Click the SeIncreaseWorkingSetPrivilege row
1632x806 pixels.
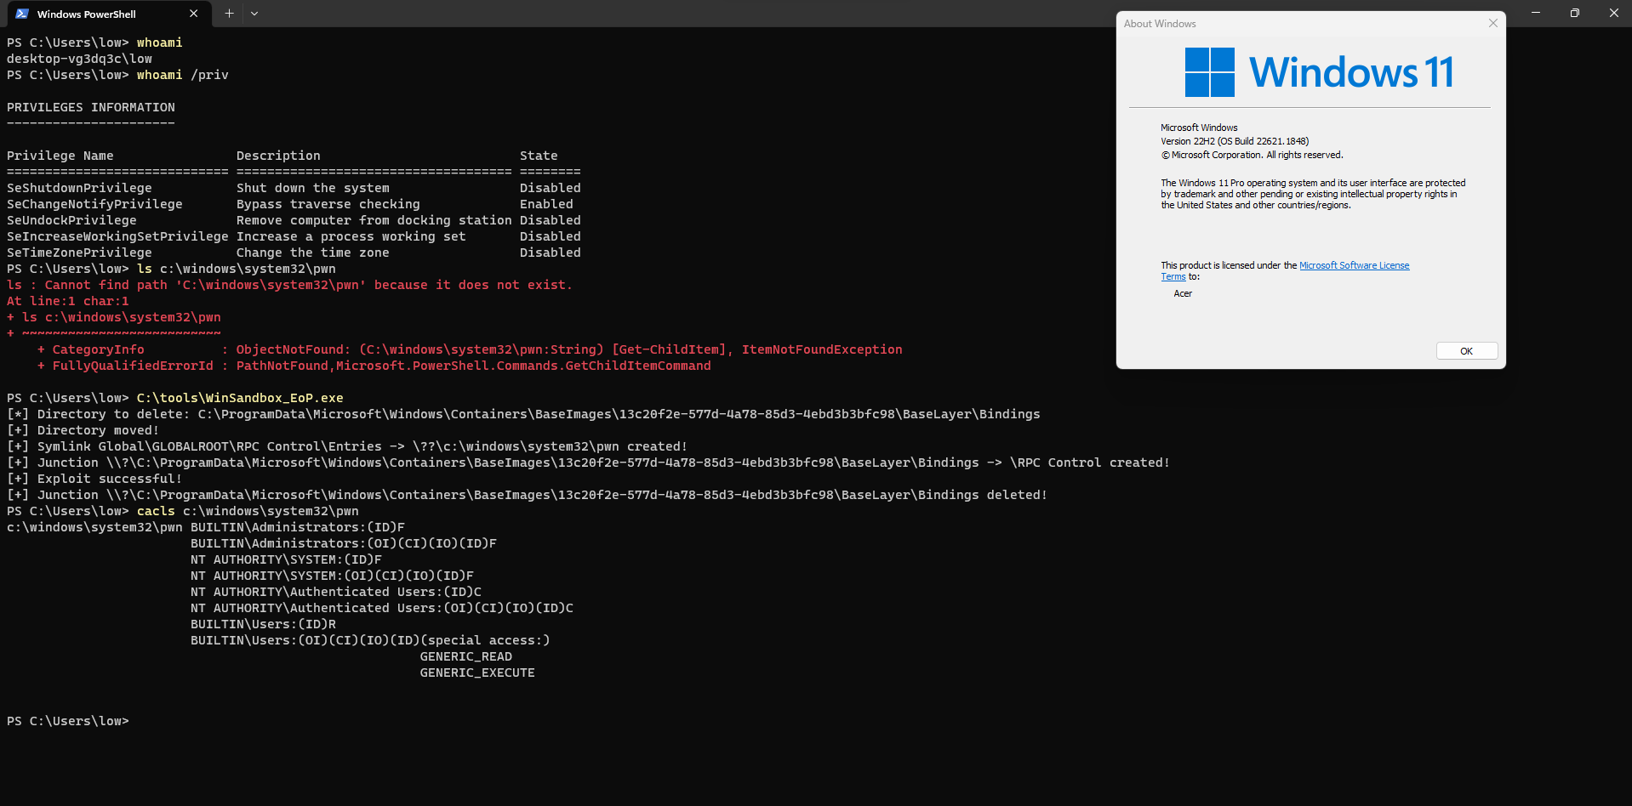tap(294, 236)
